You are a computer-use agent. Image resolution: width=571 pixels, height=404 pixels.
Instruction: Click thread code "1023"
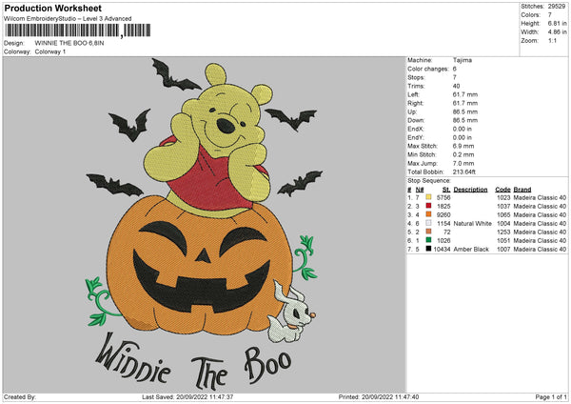[503, 197]
